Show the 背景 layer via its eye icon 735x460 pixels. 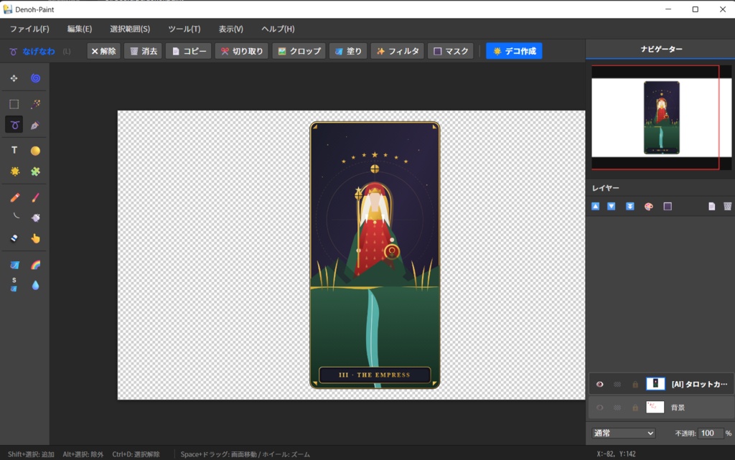click(599, 408)
